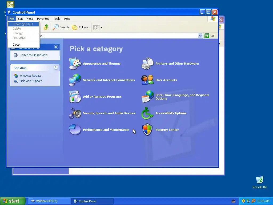Open the Edit menu

tap(20, 19)
